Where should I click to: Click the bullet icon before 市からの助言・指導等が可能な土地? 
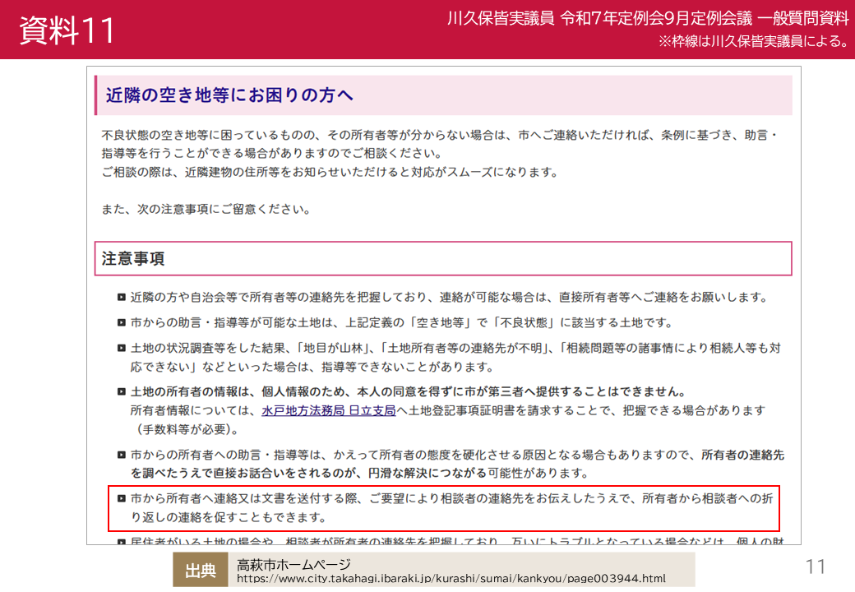click(x=122, y=322)
